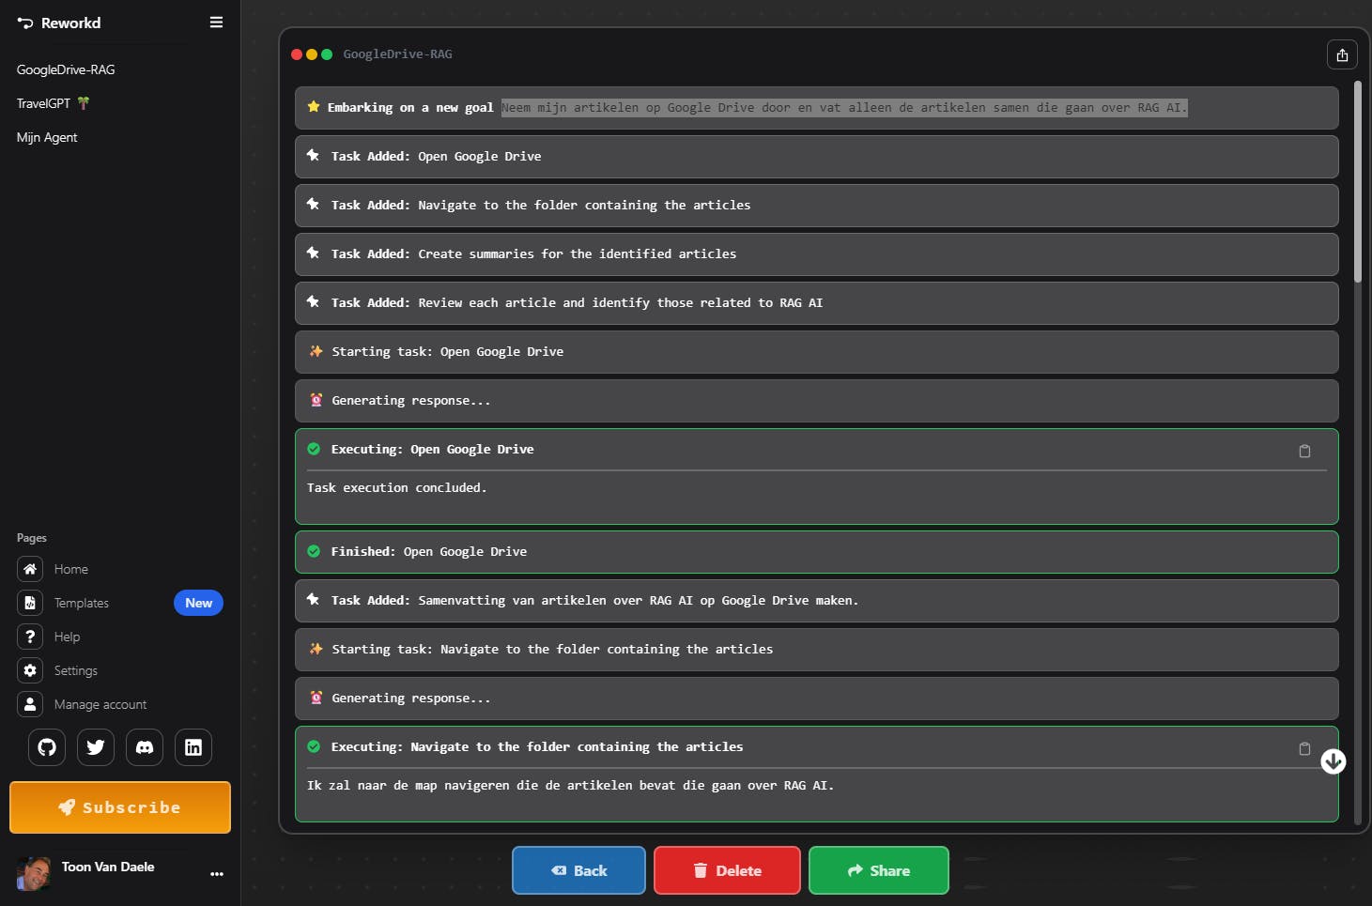Click the 'Ik zal naar de map navigeren' text
Screen dimensions: 1372x906
(x=570, y=786)
